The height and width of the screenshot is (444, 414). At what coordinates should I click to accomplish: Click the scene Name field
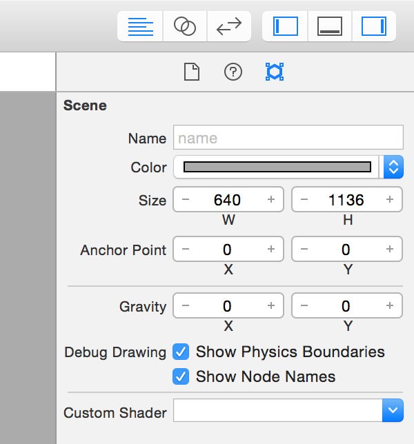point(288,137)
